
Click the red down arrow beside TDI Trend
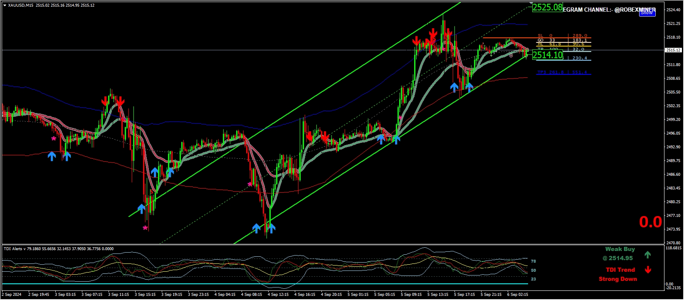[x=647, y=270]
